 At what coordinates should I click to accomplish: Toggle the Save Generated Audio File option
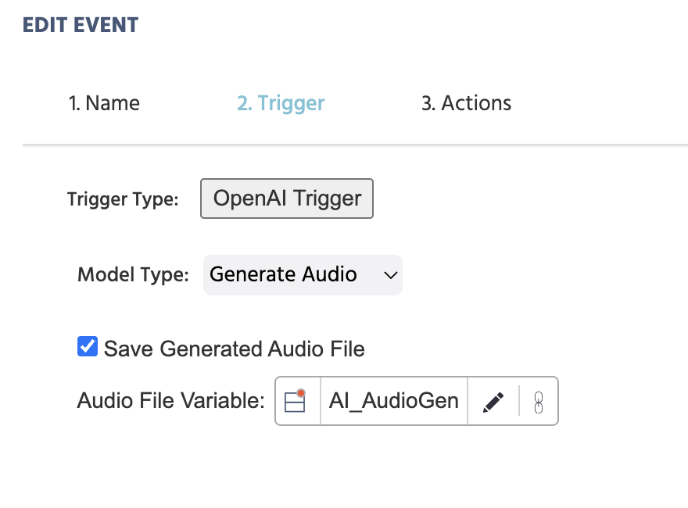point(87,345)
